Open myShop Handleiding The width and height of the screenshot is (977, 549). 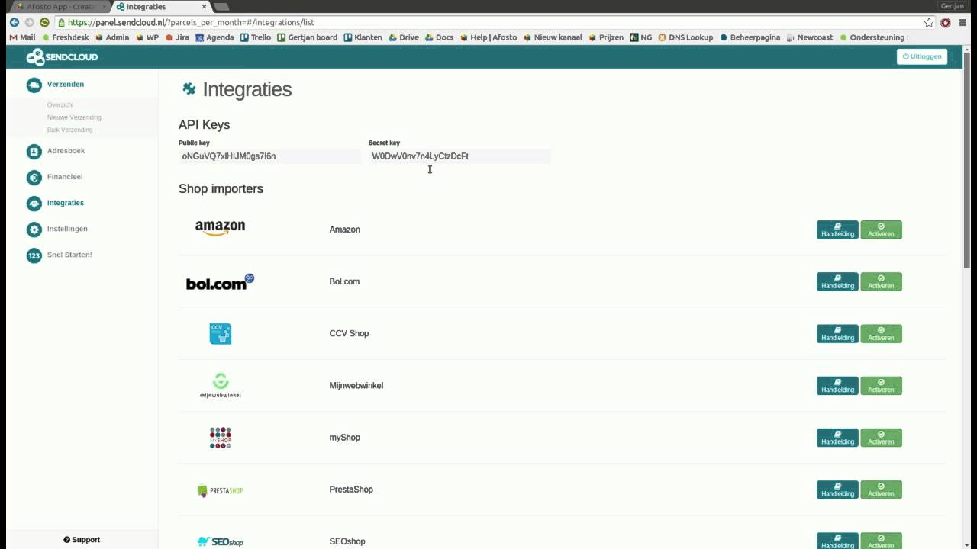pos(837,438)
